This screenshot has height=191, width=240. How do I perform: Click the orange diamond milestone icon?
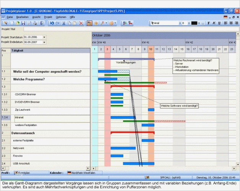(96, 23)
